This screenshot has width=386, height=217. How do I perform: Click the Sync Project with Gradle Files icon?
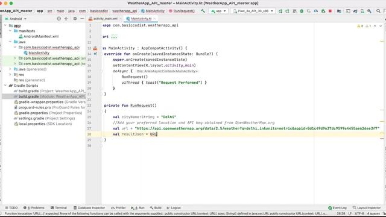click(x=355, y=11)
